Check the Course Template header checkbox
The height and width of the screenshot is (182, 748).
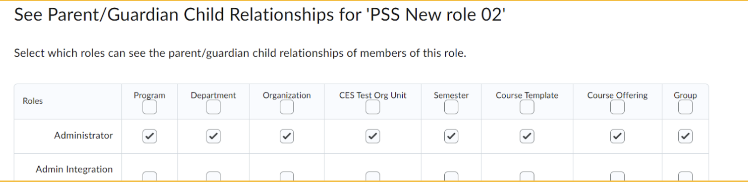tap(527, 107)
